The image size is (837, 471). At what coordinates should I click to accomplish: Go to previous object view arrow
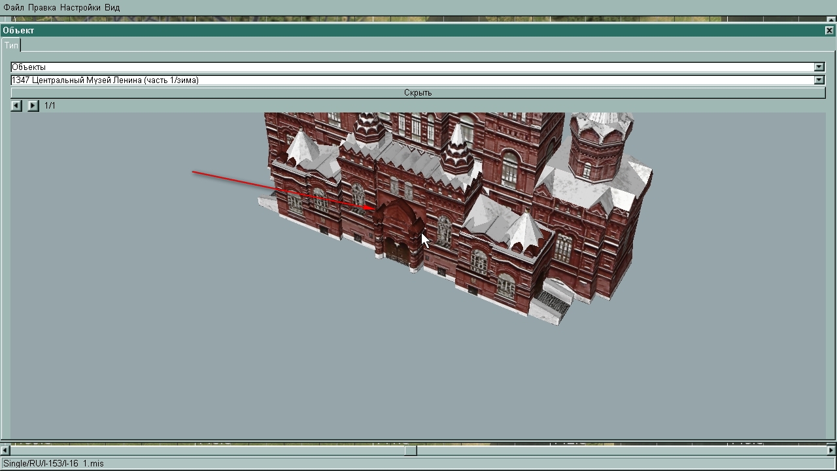pyautogui.click(x=16, y=105)
